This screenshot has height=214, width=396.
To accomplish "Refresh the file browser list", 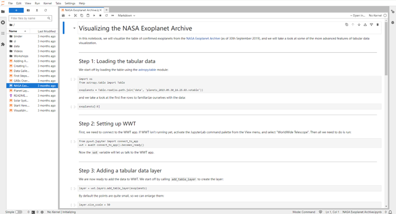I will [x=45, y=11].
